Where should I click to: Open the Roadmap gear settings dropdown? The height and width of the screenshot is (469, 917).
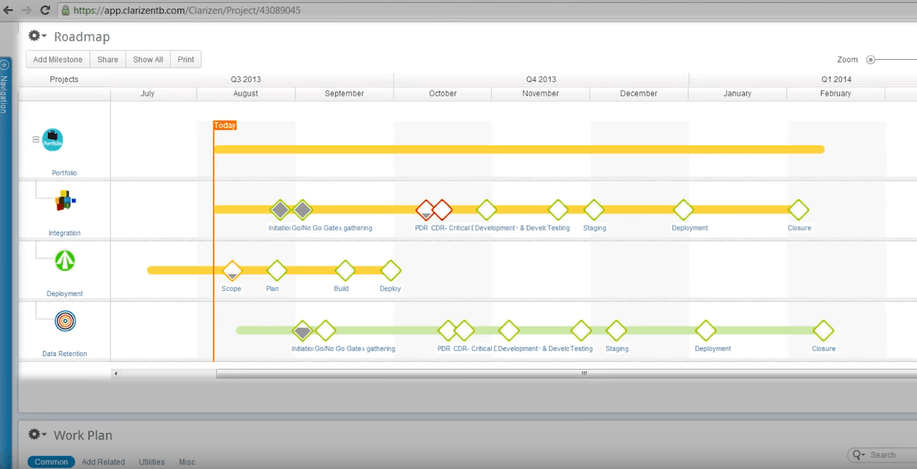37,36
